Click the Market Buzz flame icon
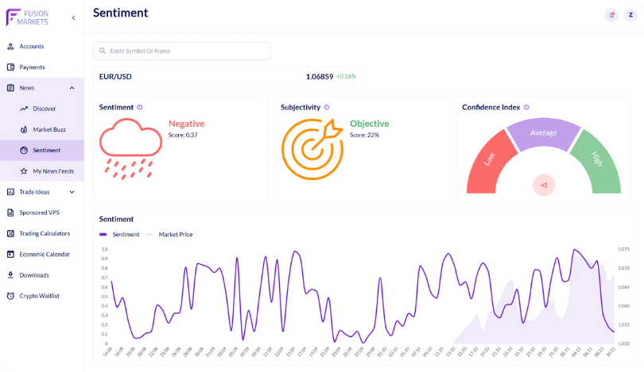 click(24, 129)
